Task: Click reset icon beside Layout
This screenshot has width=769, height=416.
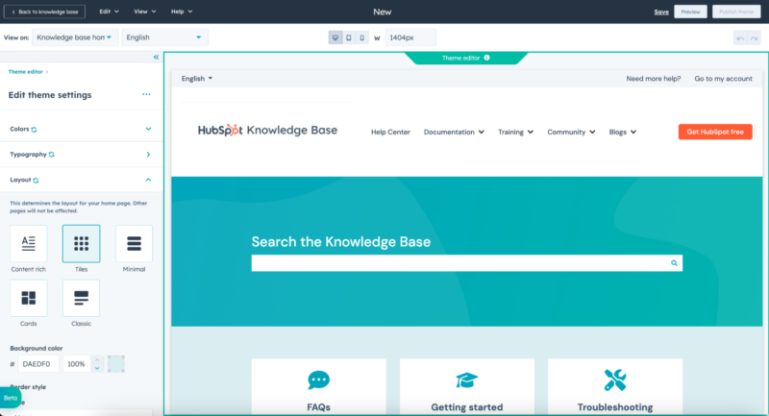Action: (36, 181)
